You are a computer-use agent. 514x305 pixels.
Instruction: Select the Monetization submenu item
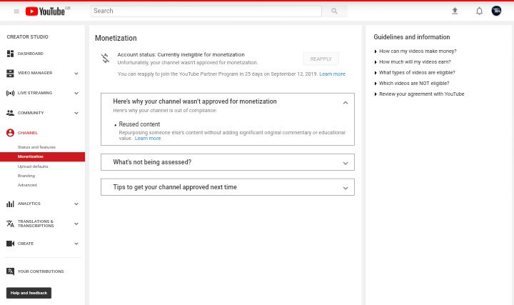pyautogui.click(x=42, y=156)
